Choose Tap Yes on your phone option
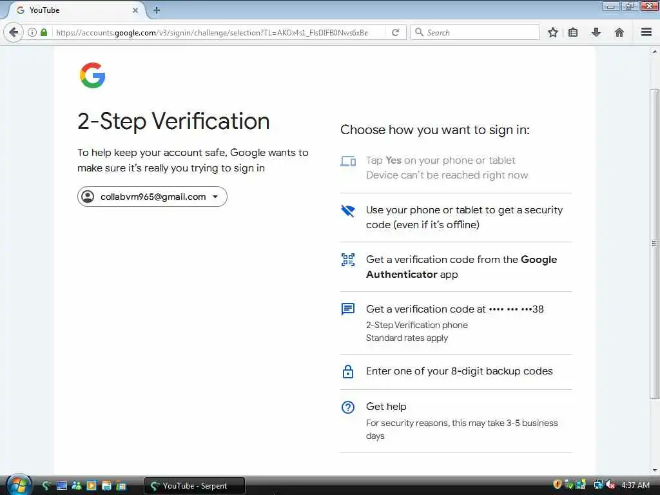This screenshot has width=660, height=495. (x=456, y=168)
